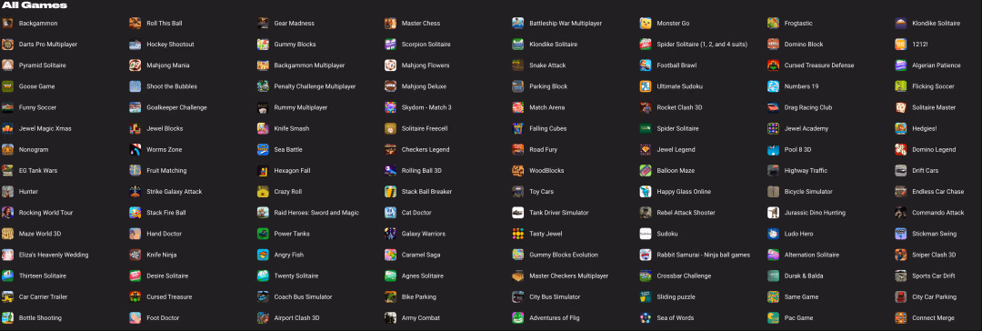The width and height of the screenshot is (982, 331).
Task: Go to Funny Soccer game link
Action: [37, 108]
